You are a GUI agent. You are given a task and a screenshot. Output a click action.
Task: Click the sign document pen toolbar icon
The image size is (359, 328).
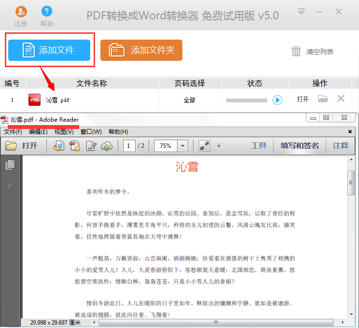tap(91, 146)
